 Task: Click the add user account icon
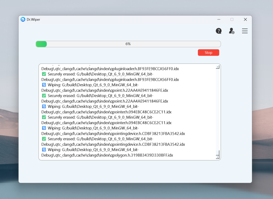tap(231, 31)
